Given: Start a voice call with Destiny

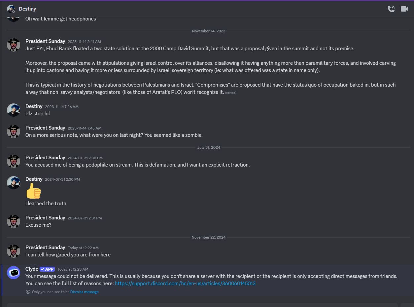Looking at the screenshot, I should (391, 9).
